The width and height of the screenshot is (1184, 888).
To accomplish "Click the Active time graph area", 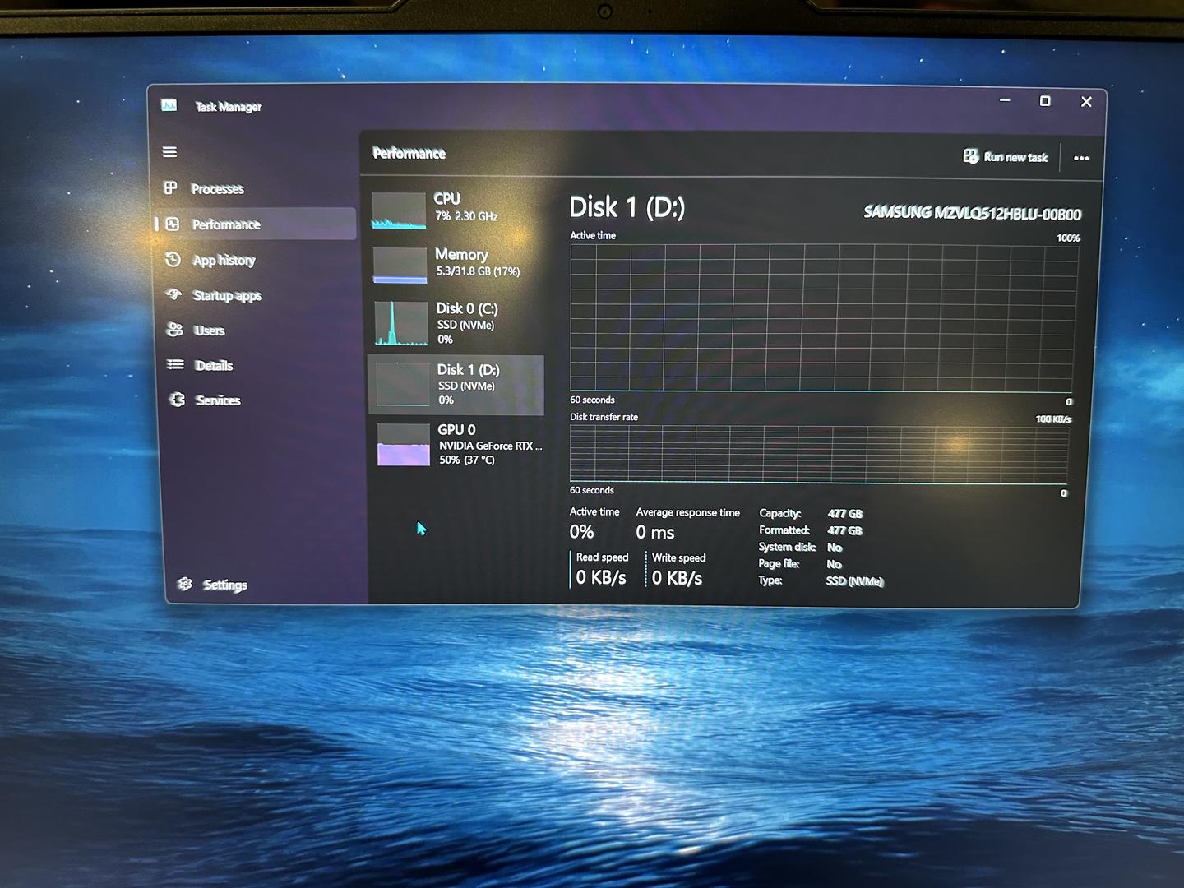I will pyautogui.click(x=821, y=318).
